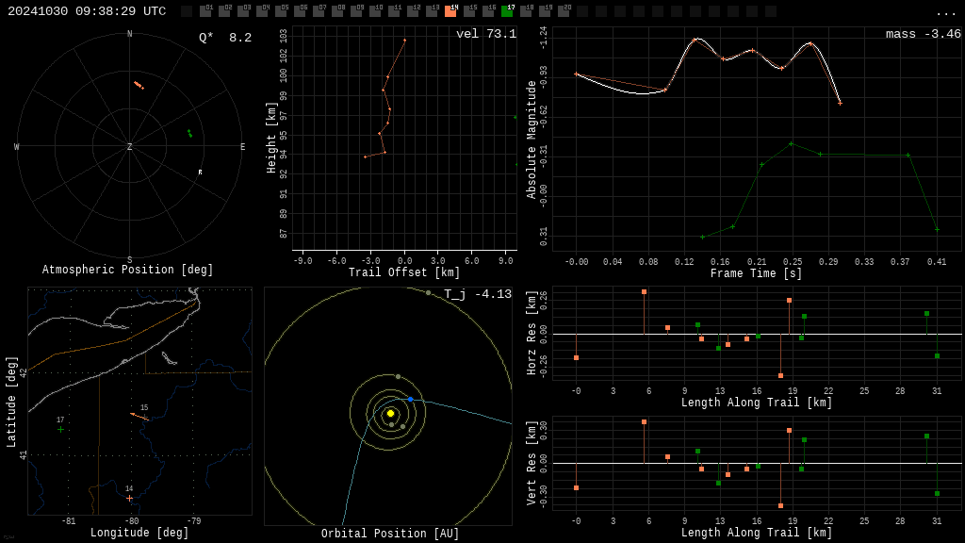Click the orange station 14 cross on the map
The image size is (965, 543).
[129, 498]
